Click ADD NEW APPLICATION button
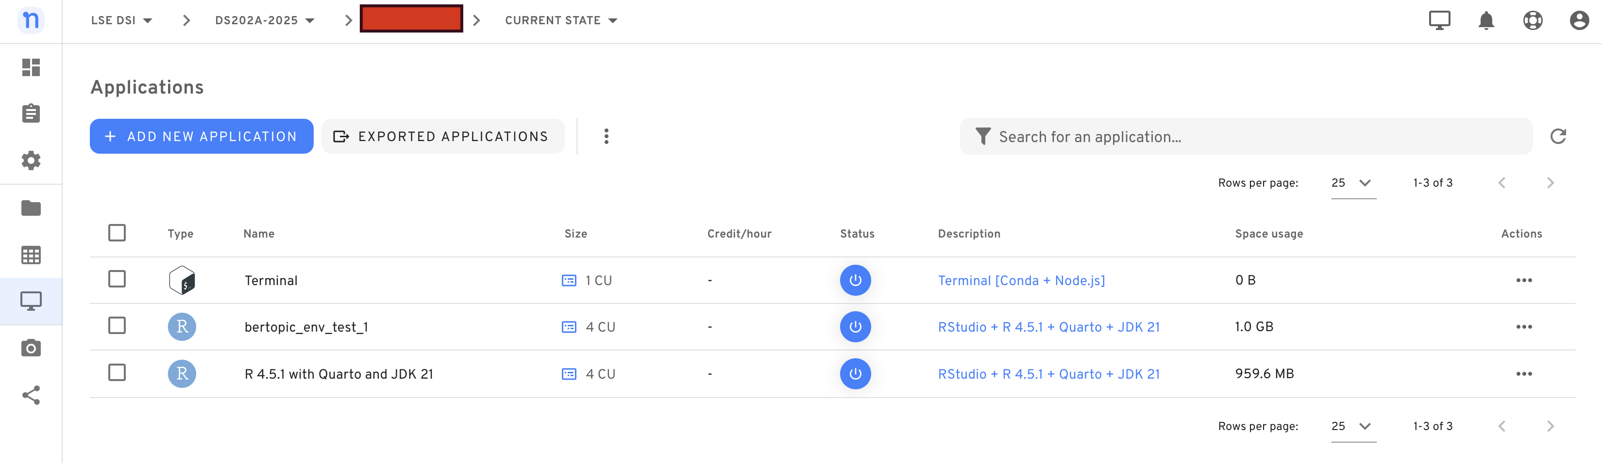The image size is (1602, 463). point(202,137)
